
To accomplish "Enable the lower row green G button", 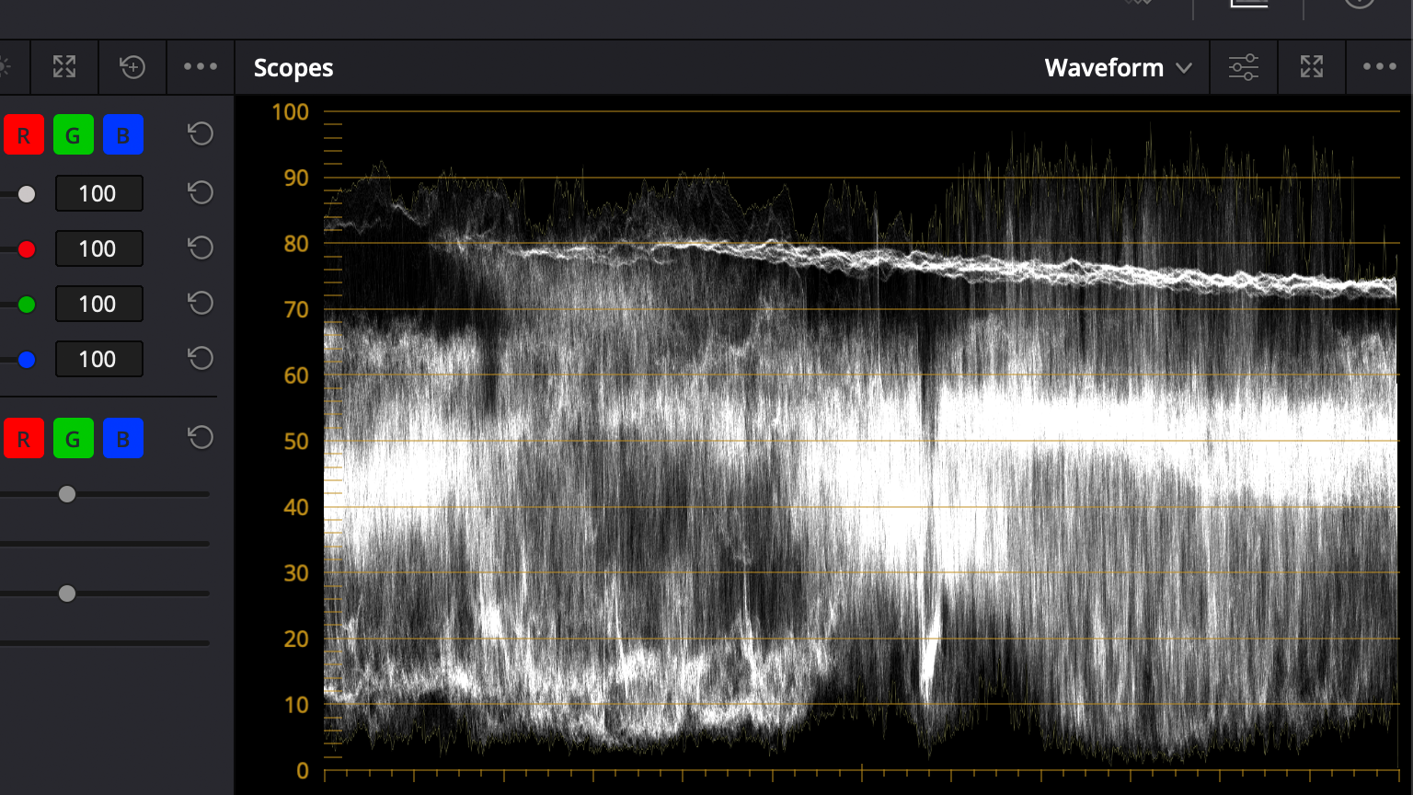I will tap(73, 439).
